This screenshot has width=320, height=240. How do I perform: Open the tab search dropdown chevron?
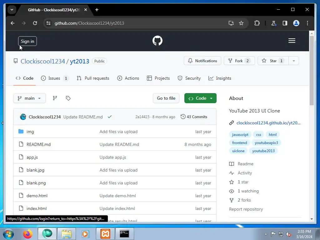pos(12,10)
